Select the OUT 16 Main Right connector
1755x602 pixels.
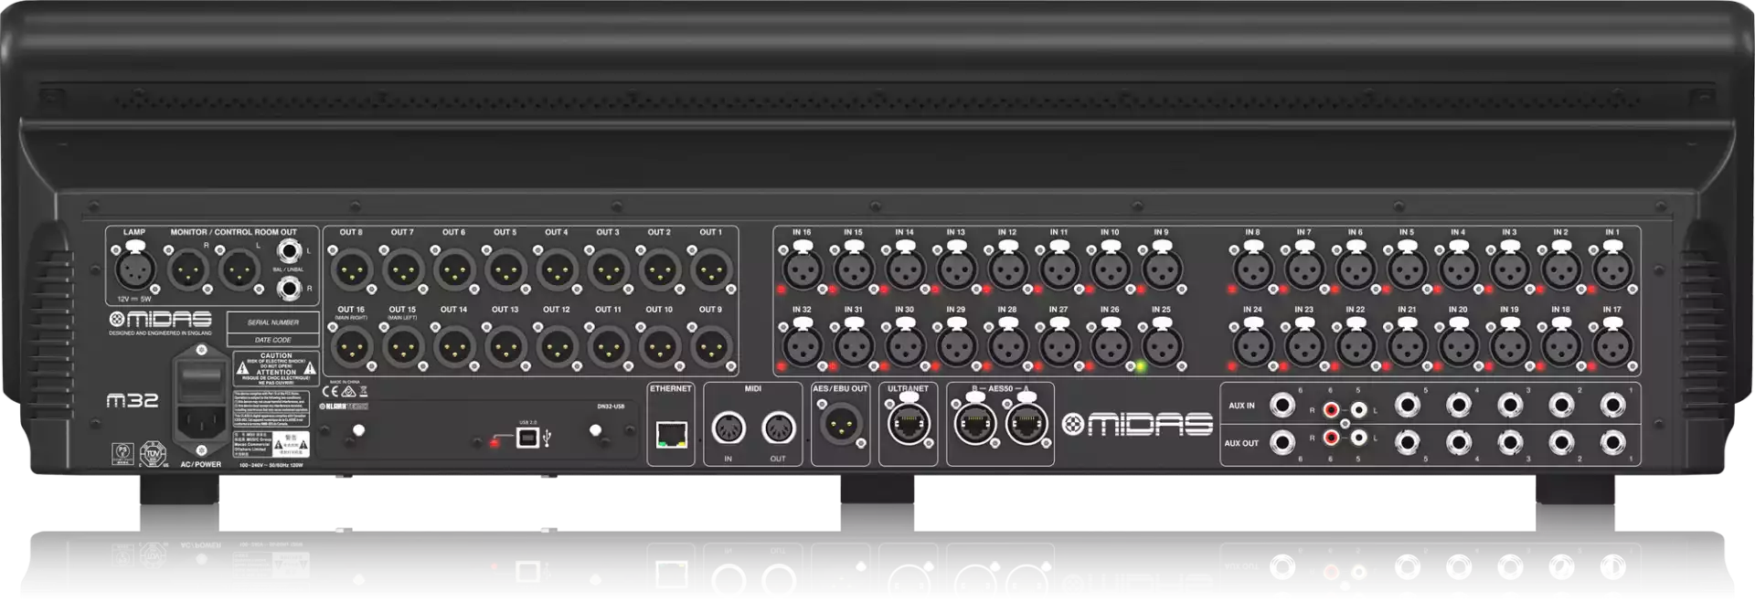coord(351,347)
